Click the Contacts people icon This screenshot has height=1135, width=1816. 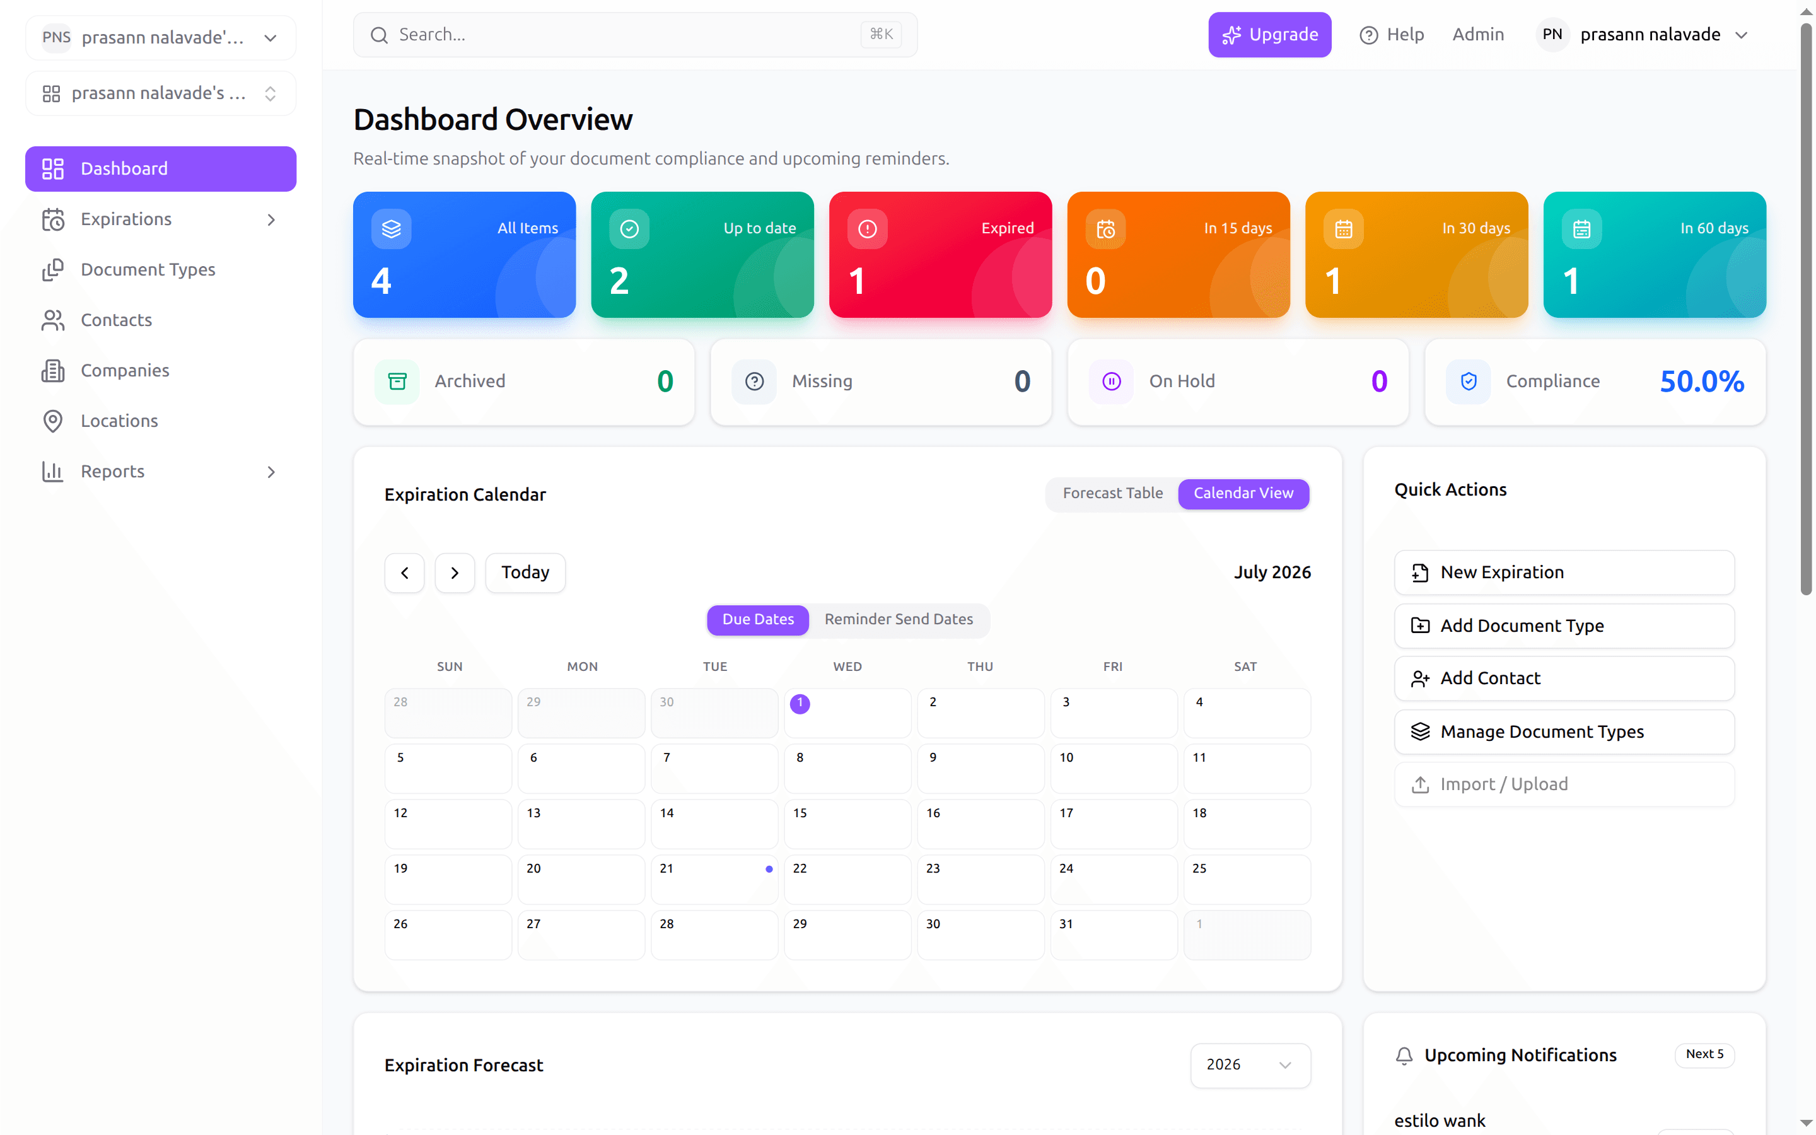pyautogui.click(x=52, y=320)
